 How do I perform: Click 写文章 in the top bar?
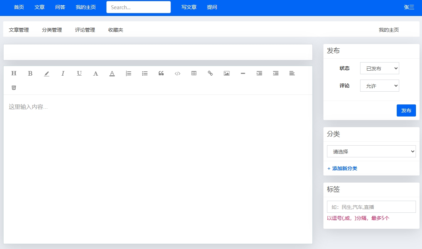coord(189,7)
